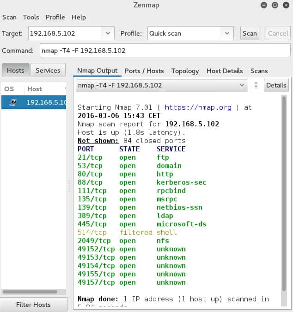Click the '514/tcp' filtered port line

tap(127, 232)
